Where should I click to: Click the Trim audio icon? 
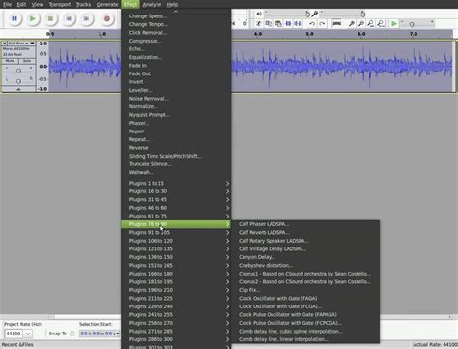point(288,23)
